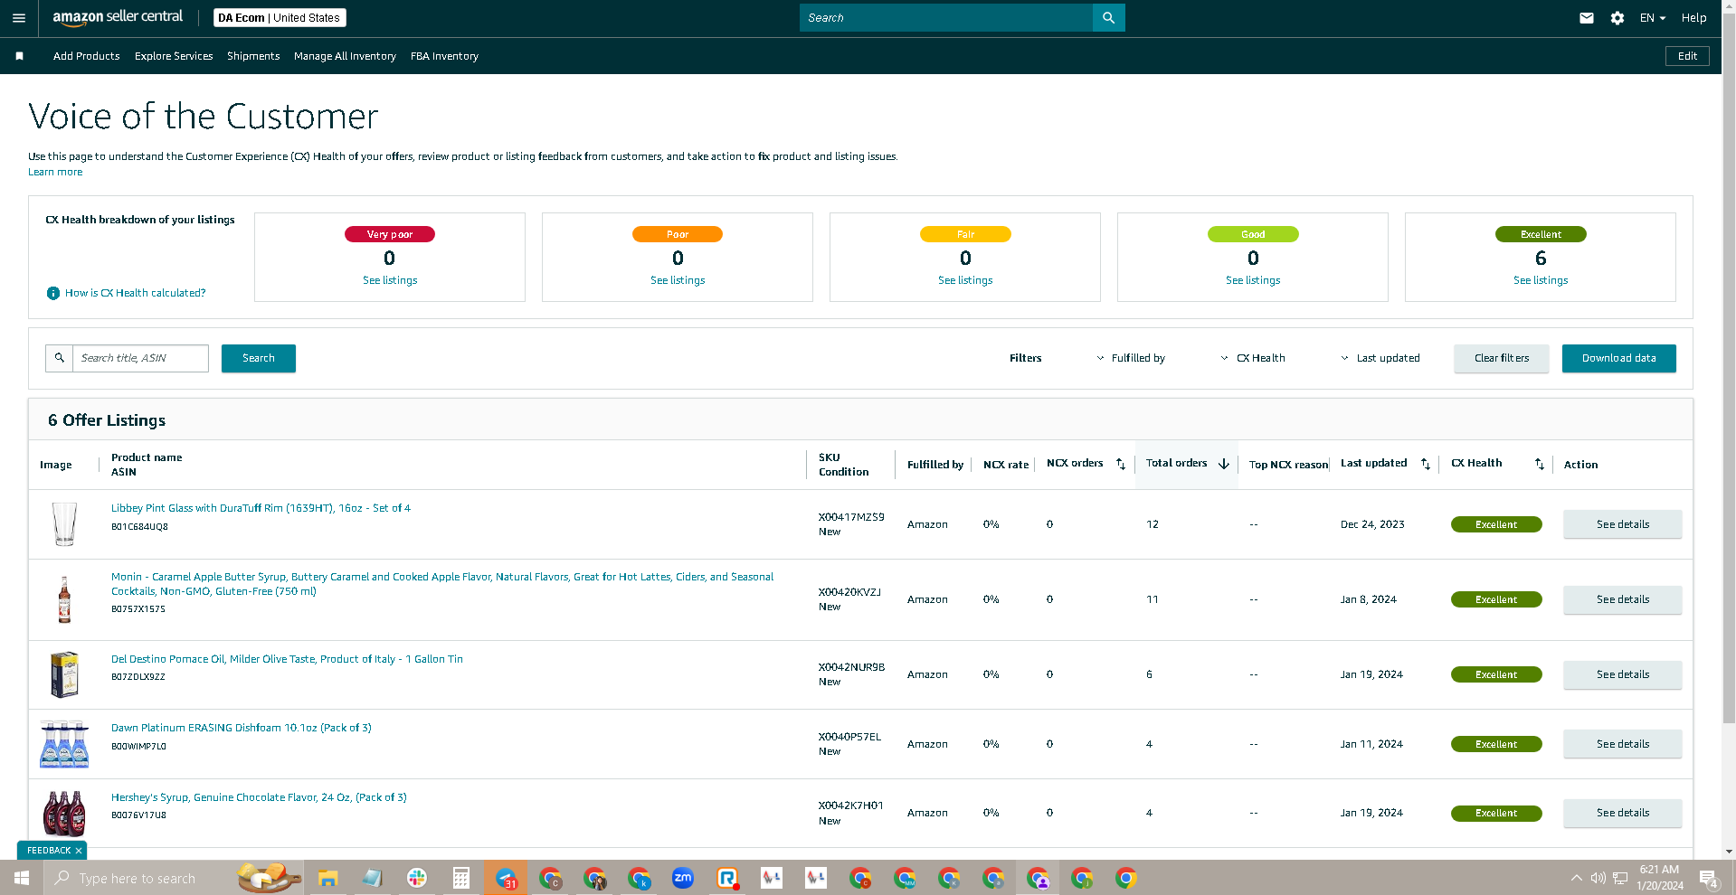Sort by CX Health arrows icon

(x=1540, y=464)
